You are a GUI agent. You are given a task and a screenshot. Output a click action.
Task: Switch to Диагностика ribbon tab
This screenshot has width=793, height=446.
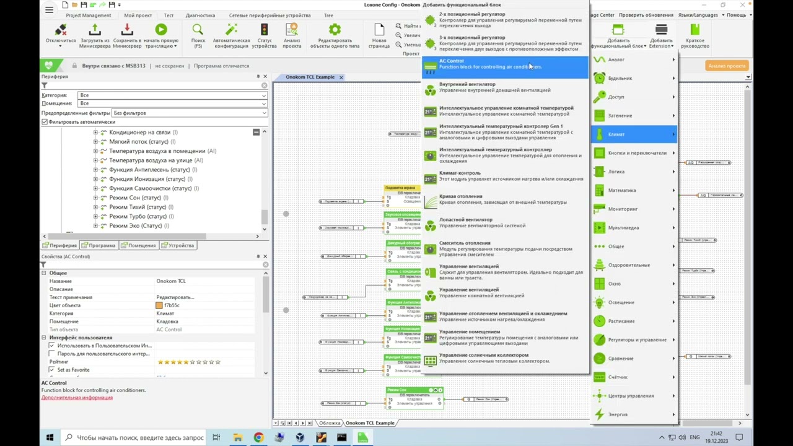(x=200, y=15)
